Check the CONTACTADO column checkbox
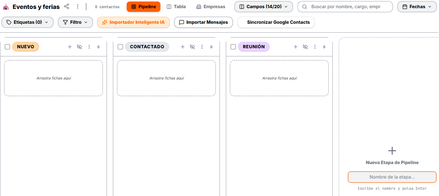 click(120, 47)
